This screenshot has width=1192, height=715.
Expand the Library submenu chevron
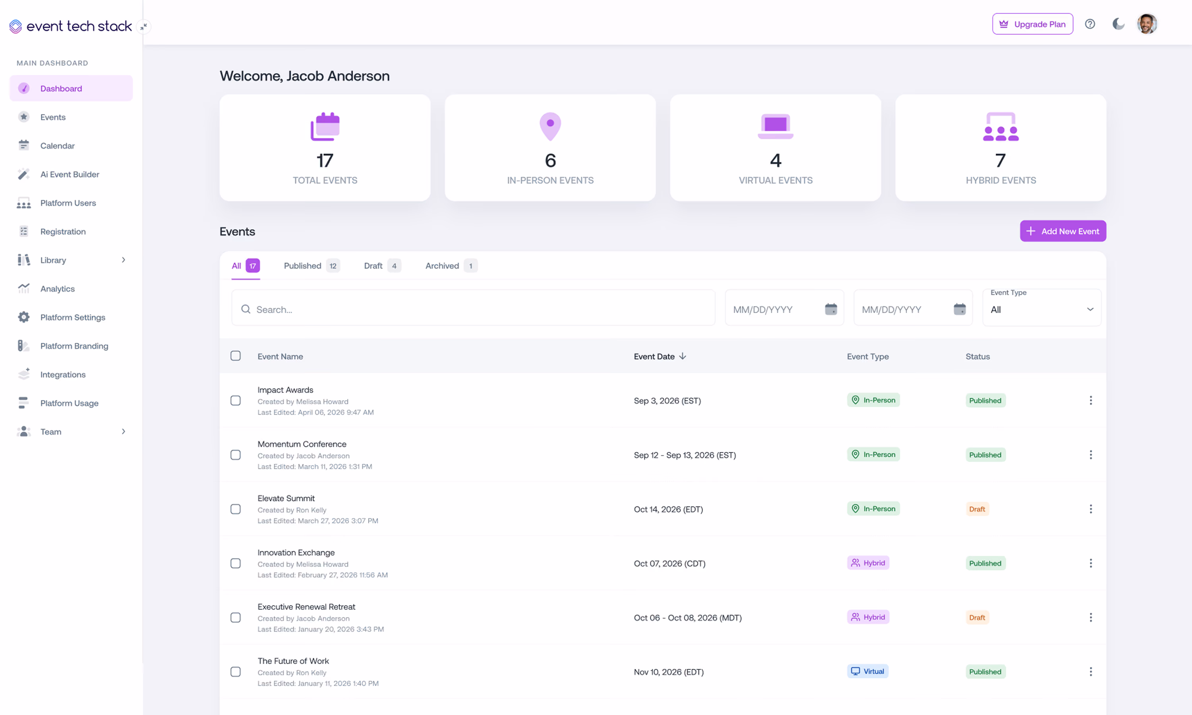[x=123, y=260]
